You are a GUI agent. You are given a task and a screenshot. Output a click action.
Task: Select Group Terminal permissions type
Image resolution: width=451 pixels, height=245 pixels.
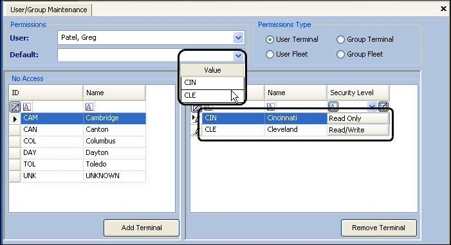pyautogui.click(x=340, y=39)
